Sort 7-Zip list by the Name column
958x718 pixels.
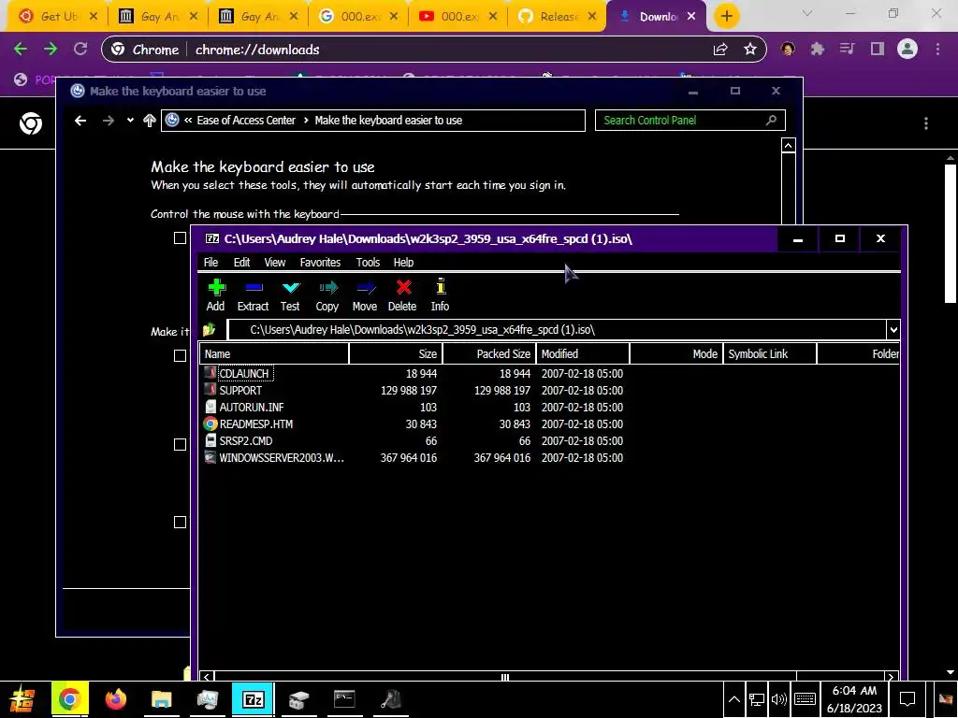click(x=274, y=353)
